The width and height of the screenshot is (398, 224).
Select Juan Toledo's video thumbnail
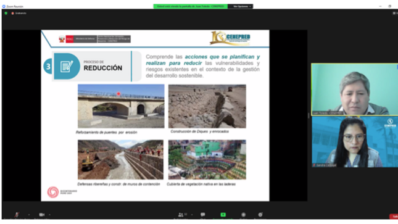355,89
